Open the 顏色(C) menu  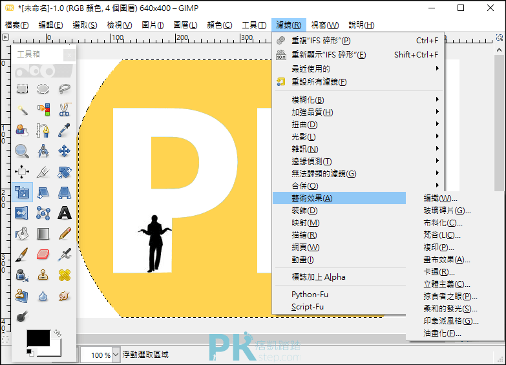(220, 25)
